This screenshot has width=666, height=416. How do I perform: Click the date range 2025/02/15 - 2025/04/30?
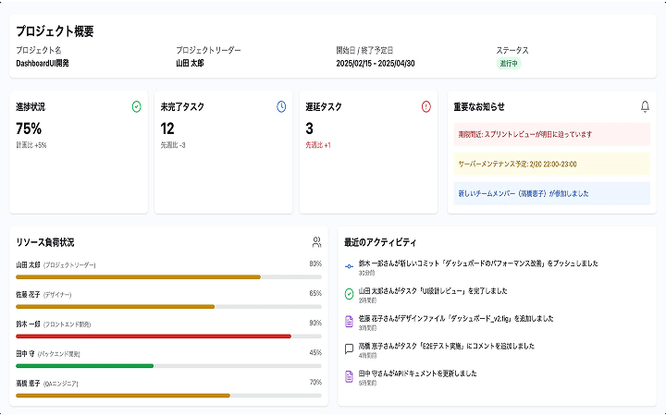(376, 63)
